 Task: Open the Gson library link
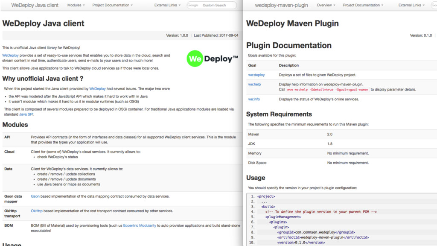(x=35, y=196)
